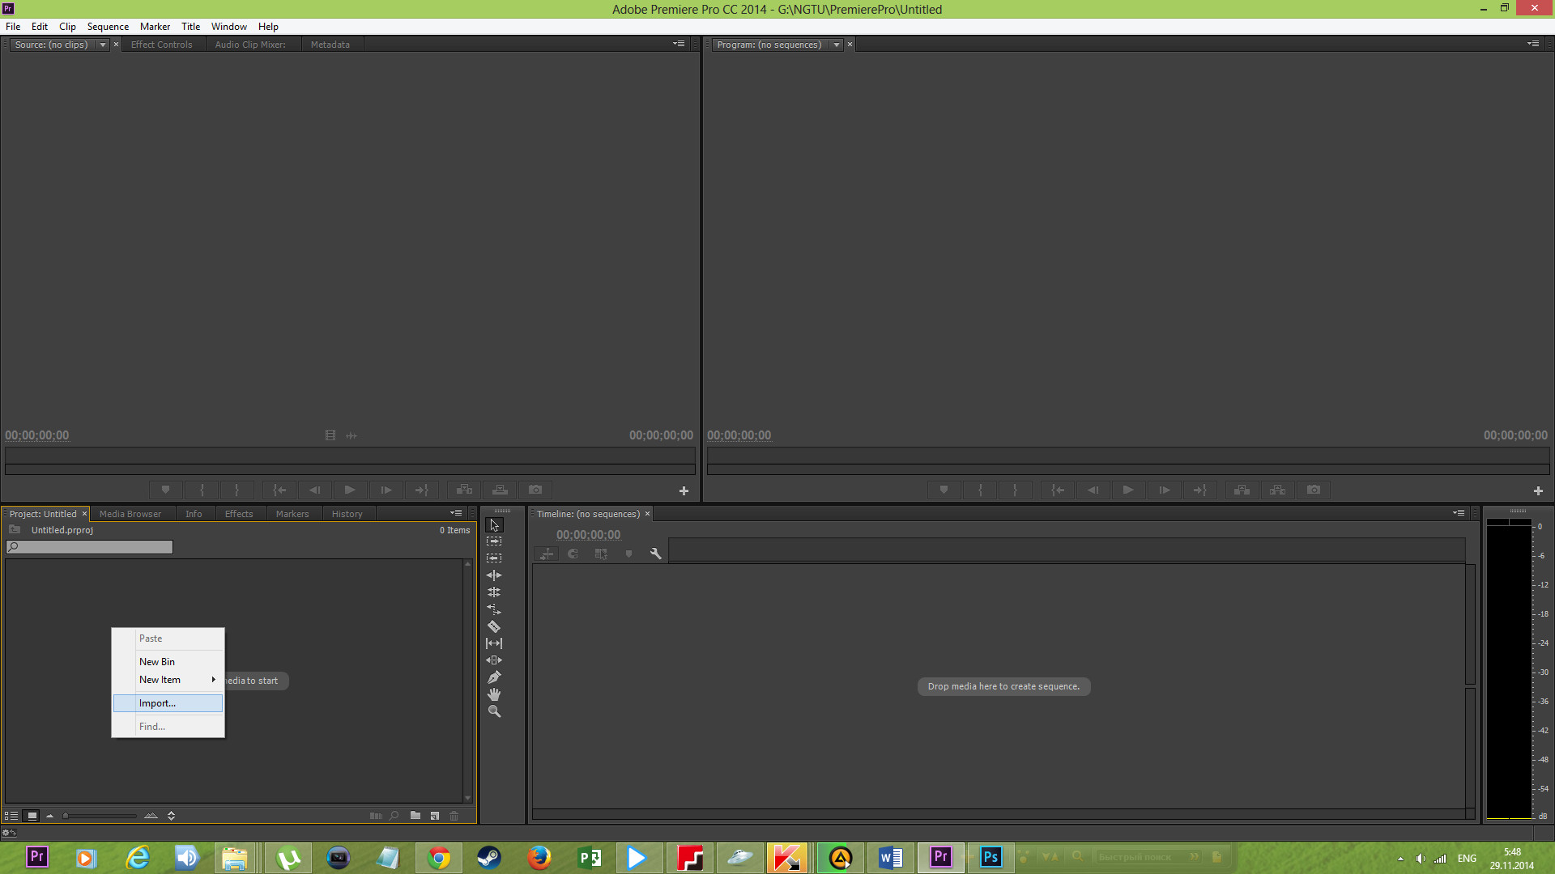Click the New Bin folder icon in Project panel
Screen dimensions: 1555x874
(415, 816)
